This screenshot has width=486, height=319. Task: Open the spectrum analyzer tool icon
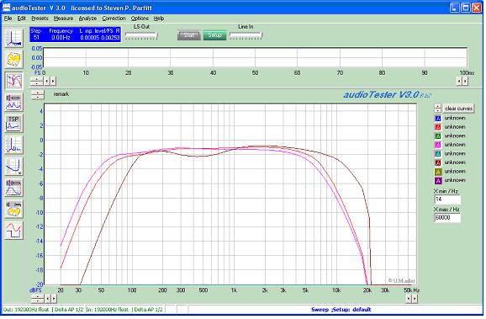point(14,38)
